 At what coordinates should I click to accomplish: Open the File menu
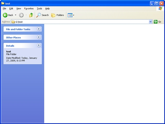pyautogui.click(x=4, y=9)
